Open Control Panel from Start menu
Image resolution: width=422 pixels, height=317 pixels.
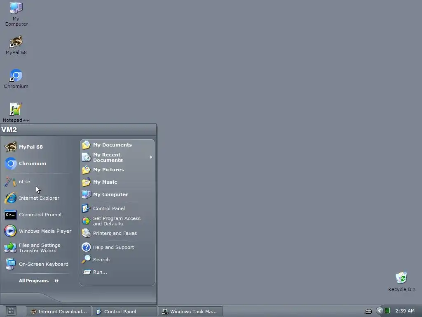117,208
